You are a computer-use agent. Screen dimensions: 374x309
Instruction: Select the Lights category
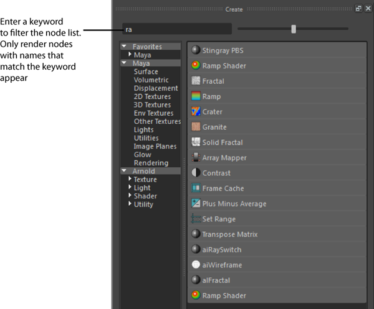pyautogui.click(x=143, y=130)
